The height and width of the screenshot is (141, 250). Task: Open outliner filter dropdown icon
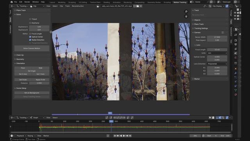[237, 6]
